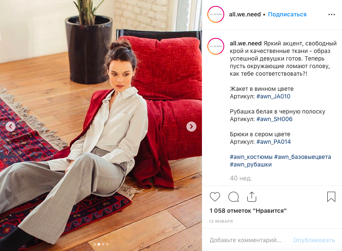Open the #awn_рубашки hashtag
This screenshot has height=251, width=342.
tap(251, 164)
